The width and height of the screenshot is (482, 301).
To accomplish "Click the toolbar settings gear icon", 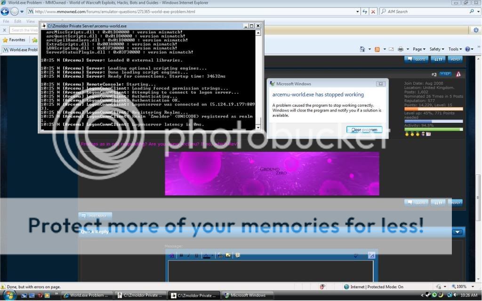I will pos(476,30).
